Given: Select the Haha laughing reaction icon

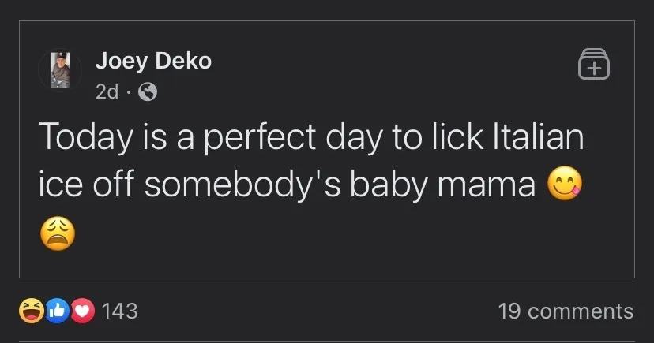Looking at the screenshot, I should (x=32, y=311).
